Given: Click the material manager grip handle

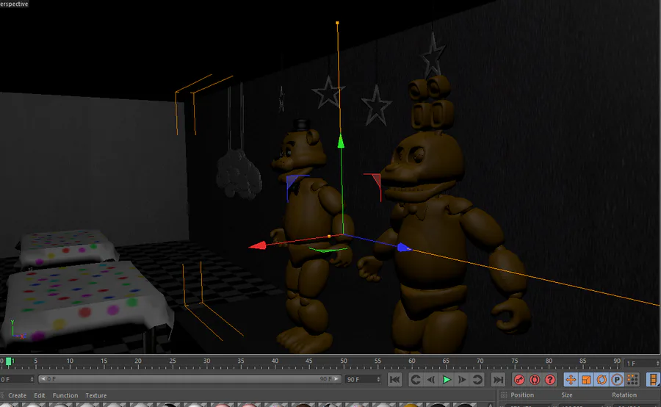Looking at the screenshot, I should pyautogui.click(x=2, y=395).
